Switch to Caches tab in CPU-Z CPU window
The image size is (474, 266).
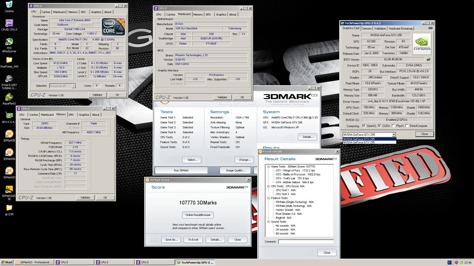(46, 12)
